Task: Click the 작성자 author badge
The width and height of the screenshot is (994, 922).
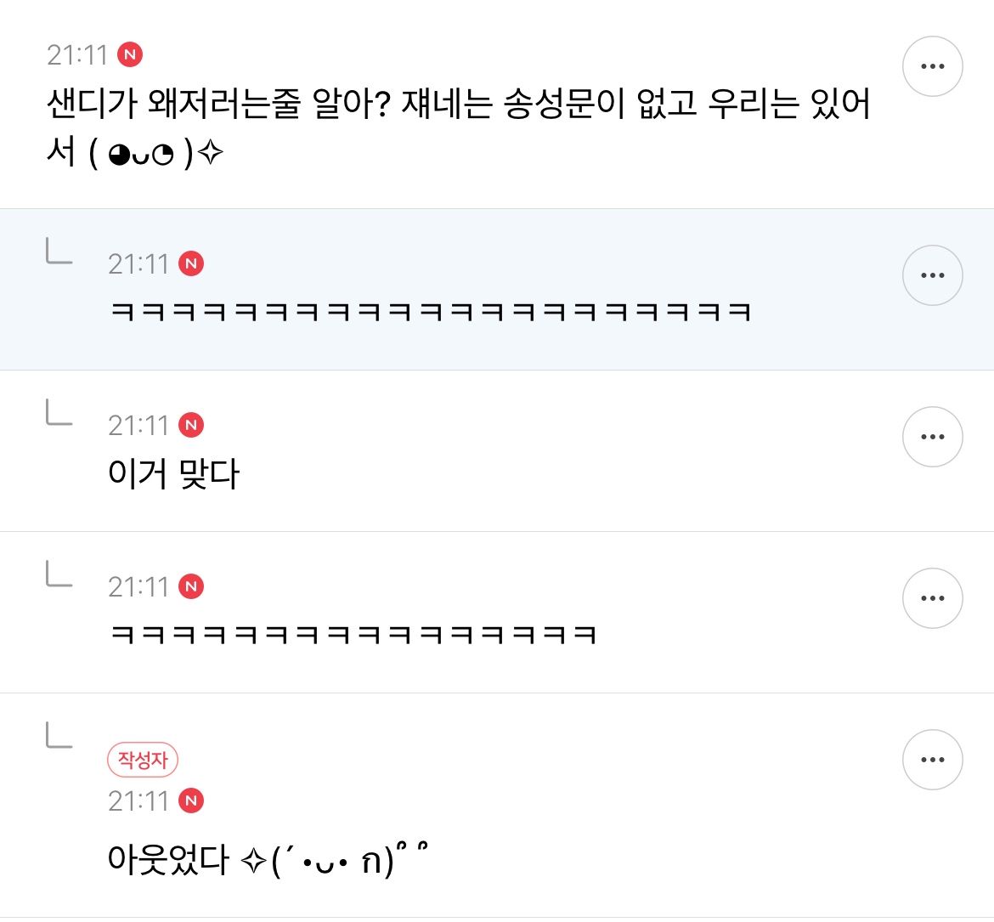Action: click(143, 760)
